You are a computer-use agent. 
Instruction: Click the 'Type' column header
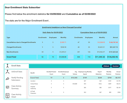coord(8,38)
